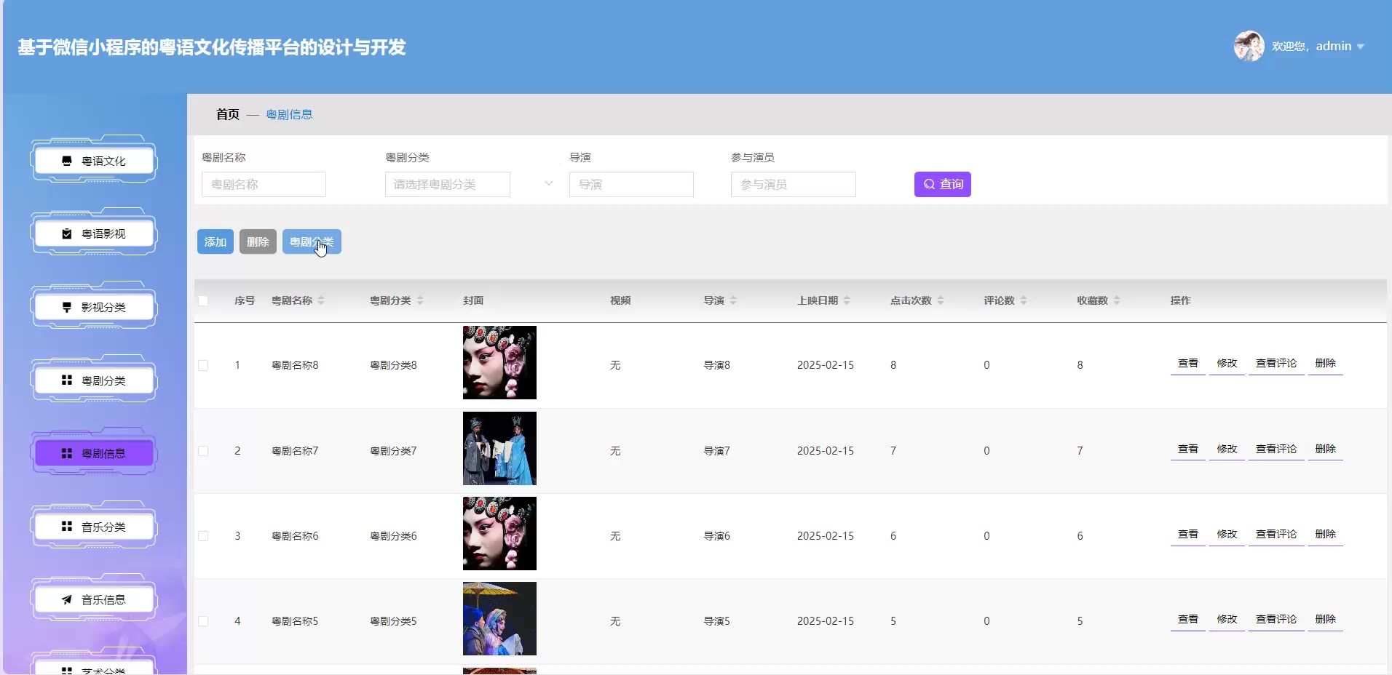
Task: Sort by 收藏数 column arrows
Action: tap(1117, 300)
